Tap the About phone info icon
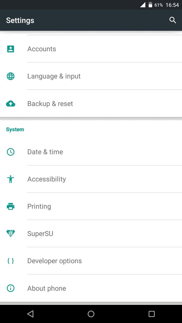Screen dimensions: 182x323 point(11,288)
